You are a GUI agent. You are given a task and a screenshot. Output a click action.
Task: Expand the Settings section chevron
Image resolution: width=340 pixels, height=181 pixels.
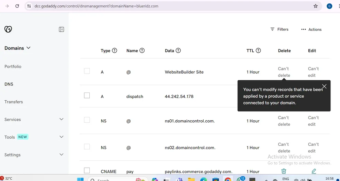(62, 155)
